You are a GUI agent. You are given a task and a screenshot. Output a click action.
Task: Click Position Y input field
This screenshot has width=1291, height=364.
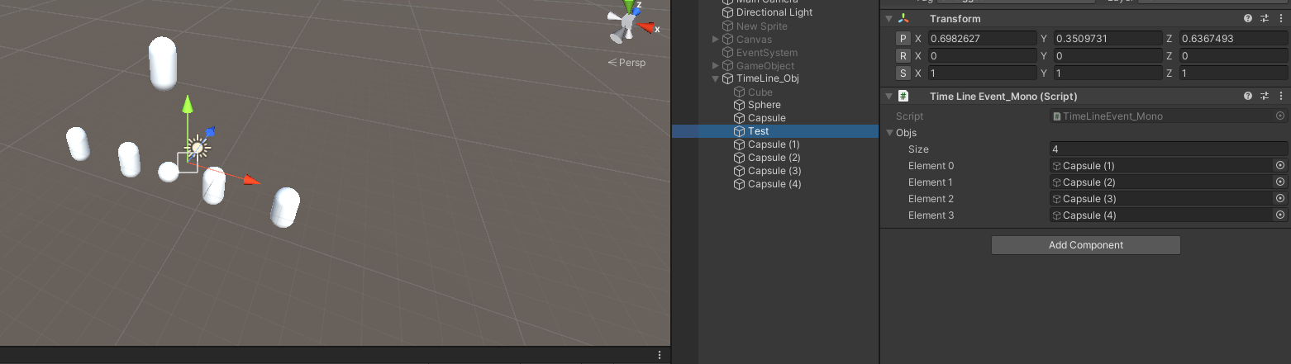pos(1108,39)
